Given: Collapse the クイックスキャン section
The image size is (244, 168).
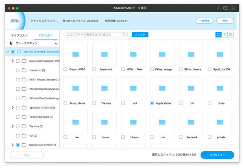Looking at the screenshot, I should coord(56,43).
